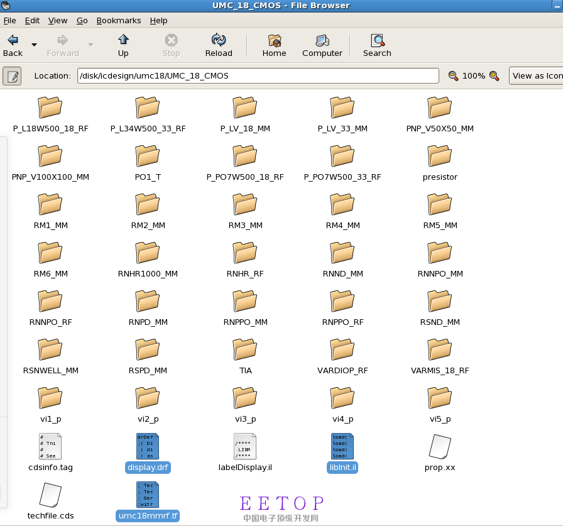
Task: Open the Edit menu
Action: point(32,20)
